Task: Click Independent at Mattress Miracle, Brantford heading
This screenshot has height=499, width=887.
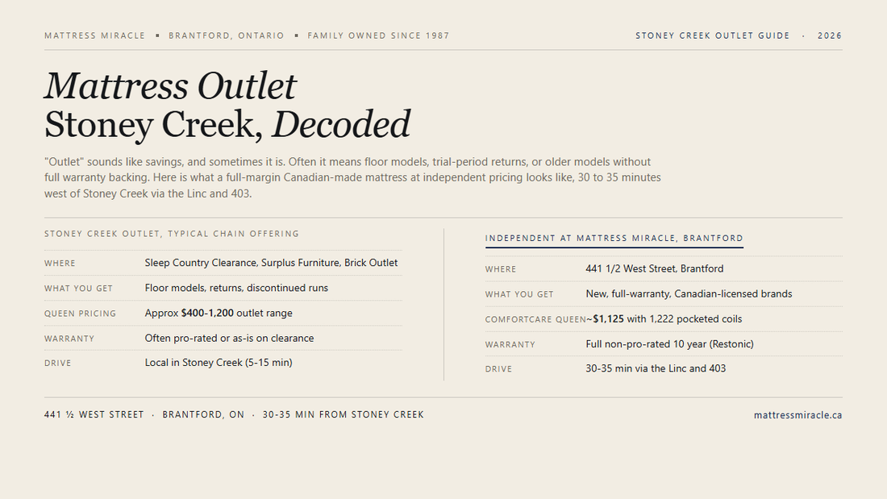Action: click(x=614, y=238)
